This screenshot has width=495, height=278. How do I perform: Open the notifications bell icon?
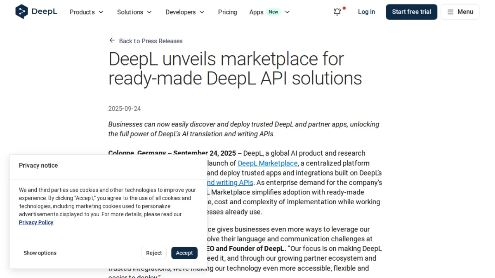pos(337,12)
